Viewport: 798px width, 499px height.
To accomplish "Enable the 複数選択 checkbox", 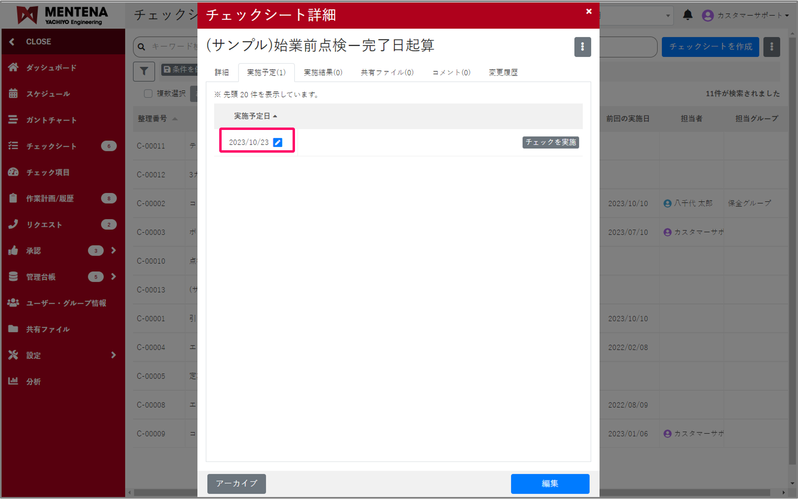I will pos(148,93).
